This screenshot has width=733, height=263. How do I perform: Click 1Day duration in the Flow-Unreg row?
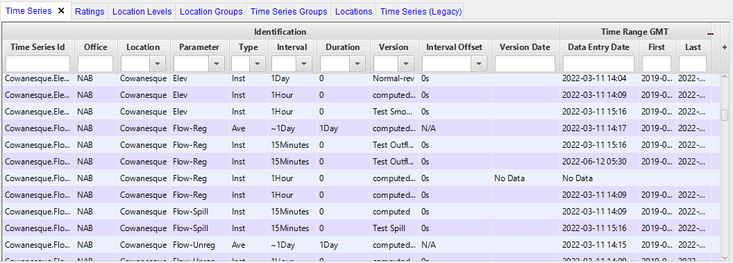[343, 245]
